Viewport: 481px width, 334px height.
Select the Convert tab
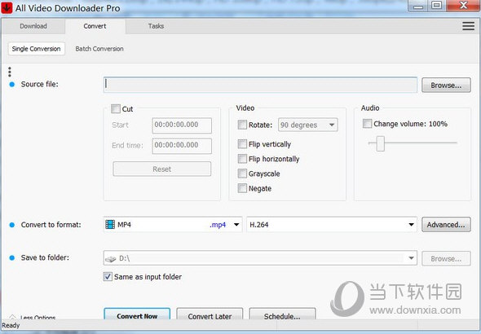coord(95,26)
